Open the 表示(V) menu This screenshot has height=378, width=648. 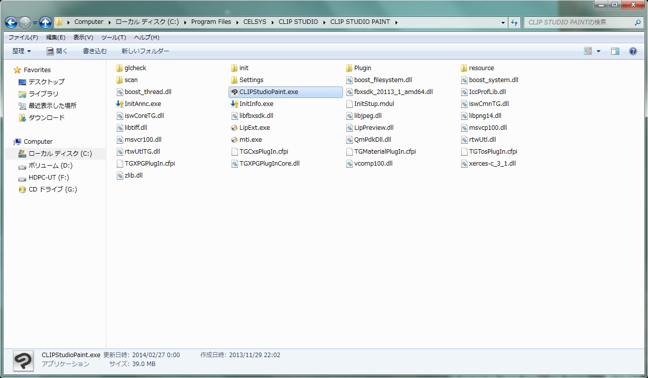(x=83, y=37)
